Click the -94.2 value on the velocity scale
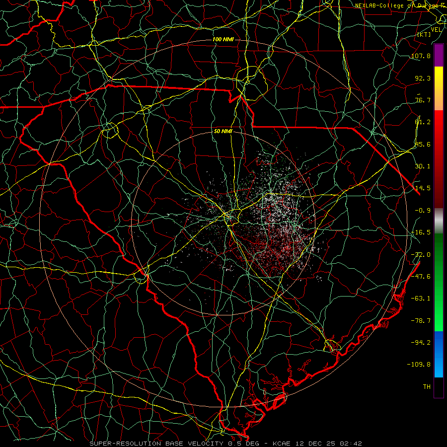447x447 pixels. pyautogui.click(x=421, y=342)
